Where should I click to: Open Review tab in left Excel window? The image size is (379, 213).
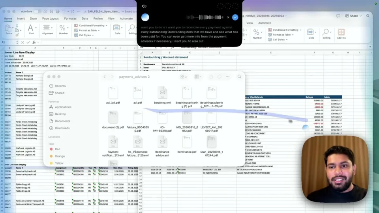click(x=98, y=19)
